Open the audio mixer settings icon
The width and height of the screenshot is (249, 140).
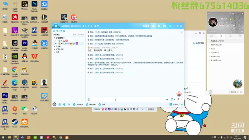[69, 105]
